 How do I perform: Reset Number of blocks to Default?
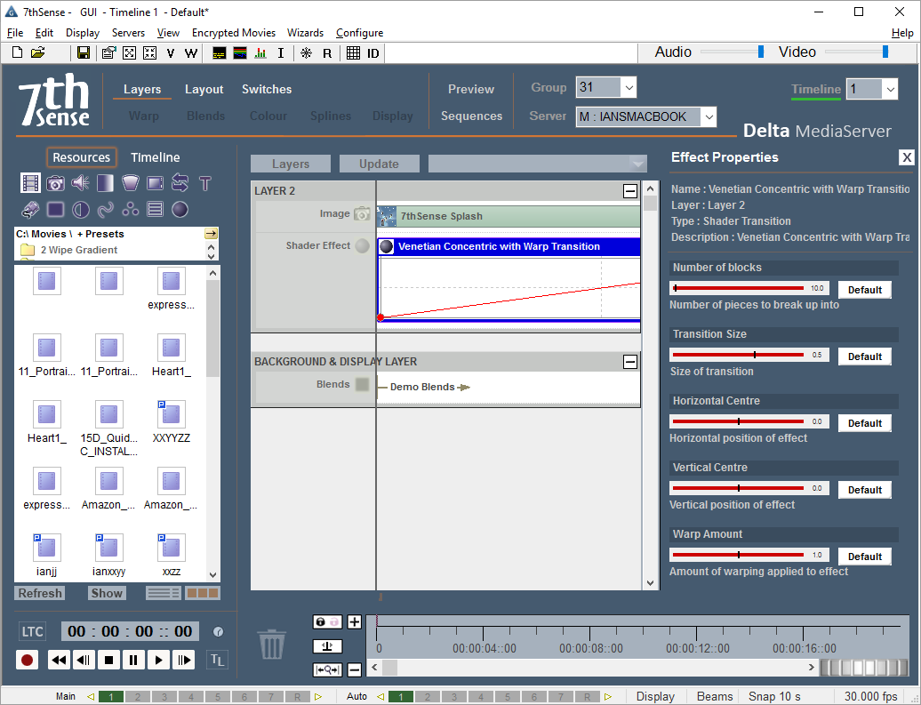[x=865, y=290]
